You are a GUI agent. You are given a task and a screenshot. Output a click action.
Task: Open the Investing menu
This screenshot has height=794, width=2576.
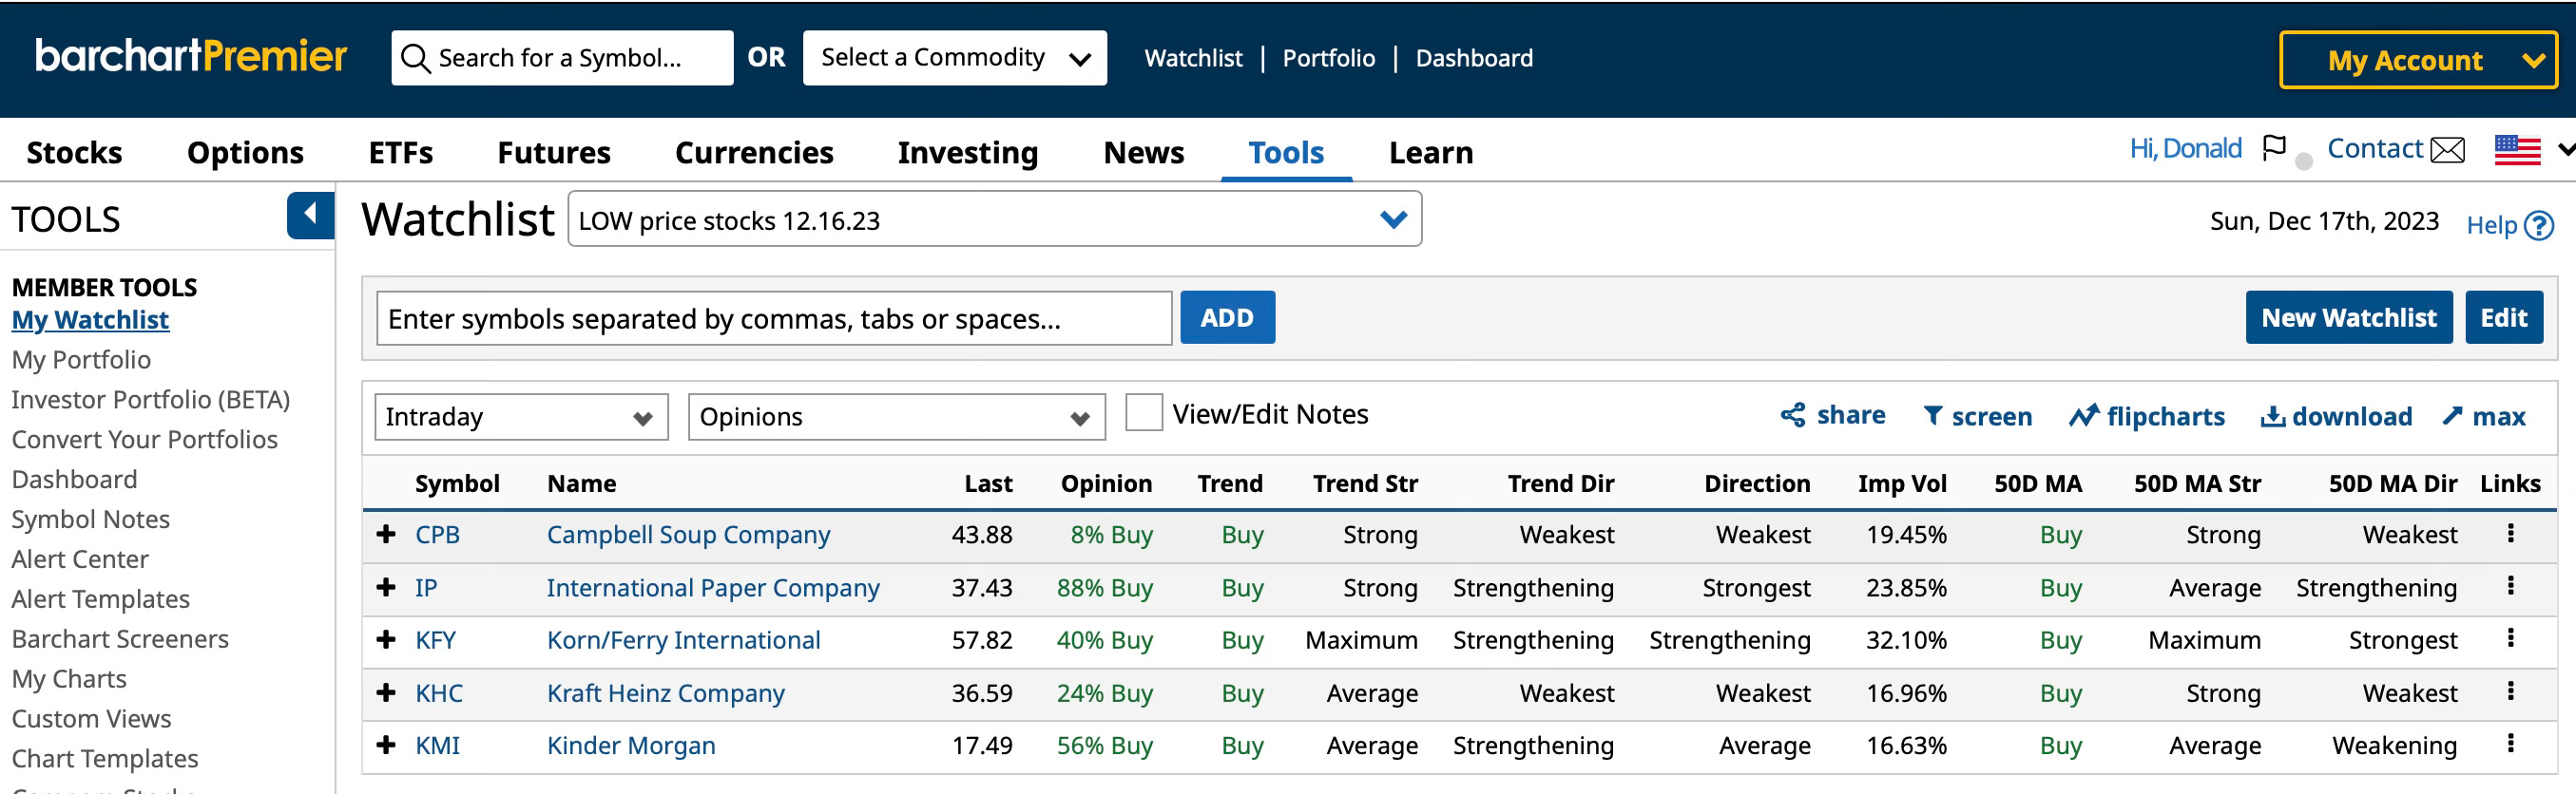point(968,152)
